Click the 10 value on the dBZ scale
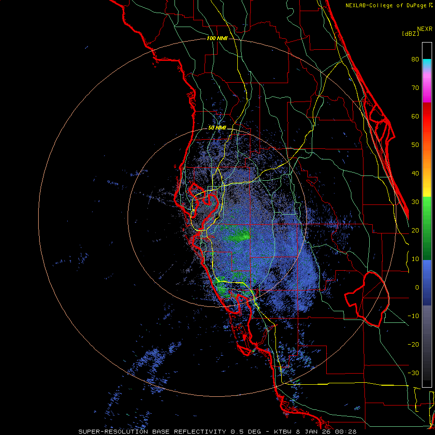This screenshot has height=435, width=435. coord(415,259)
